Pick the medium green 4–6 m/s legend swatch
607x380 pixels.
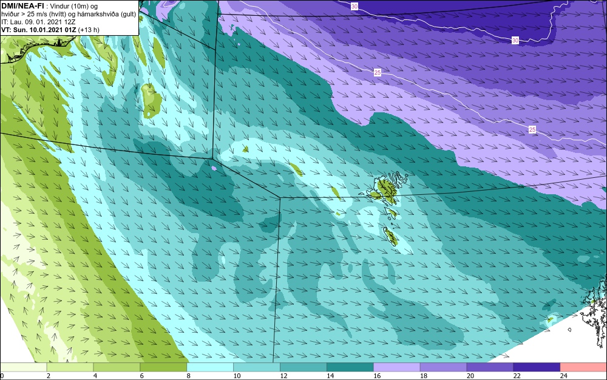tap(117, 367)
